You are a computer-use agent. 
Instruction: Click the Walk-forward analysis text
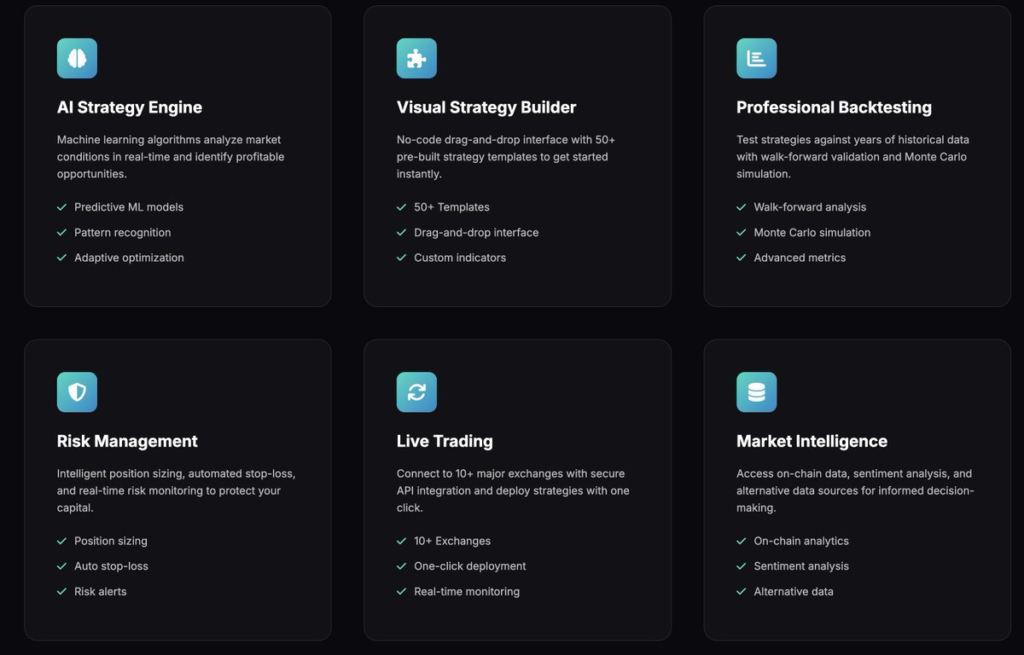(810, 207)
